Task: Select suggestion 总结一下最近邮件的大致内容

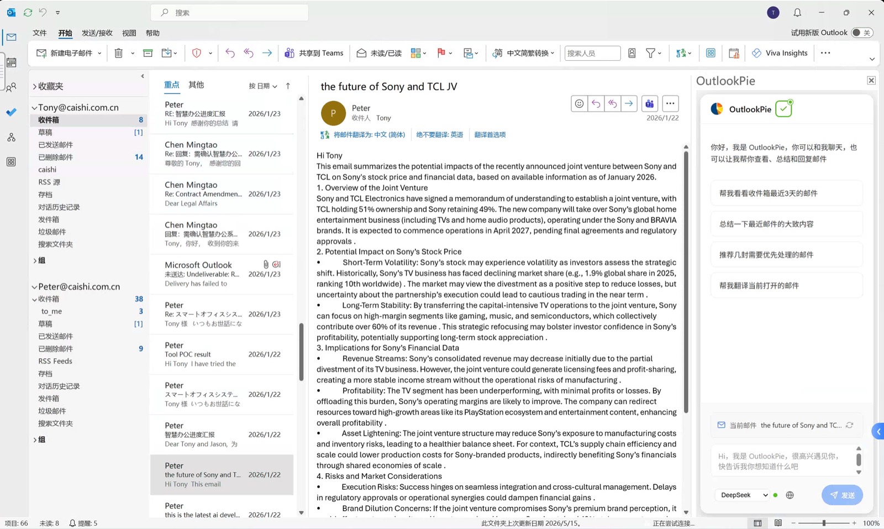Action: (787, 224)
